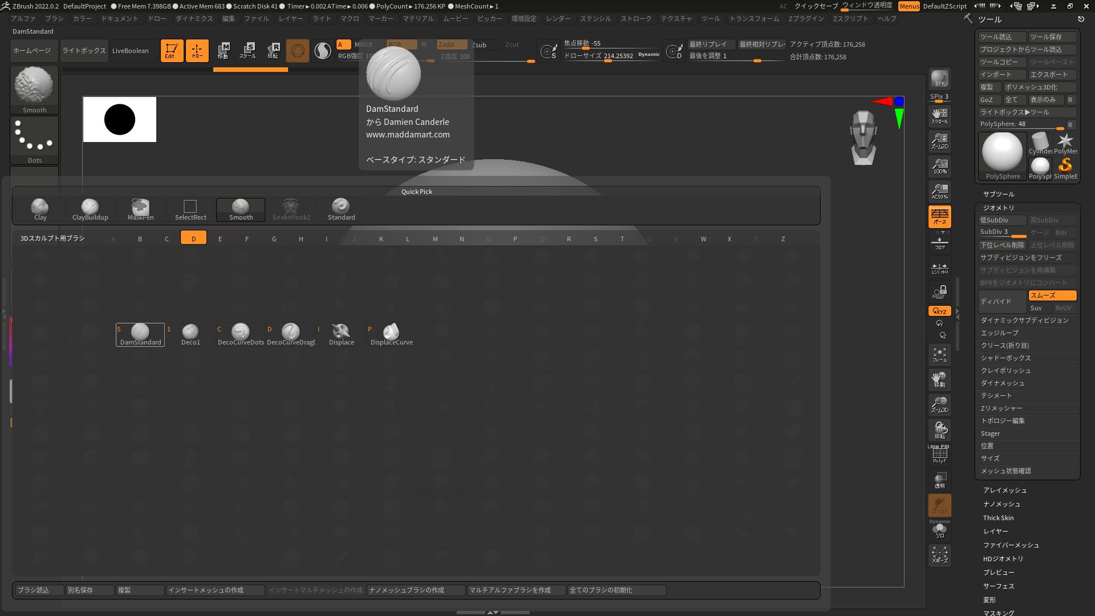Screen dimensions: 1095x616
Task: Filter brushes by letter S
Action: tap(595, 239)
